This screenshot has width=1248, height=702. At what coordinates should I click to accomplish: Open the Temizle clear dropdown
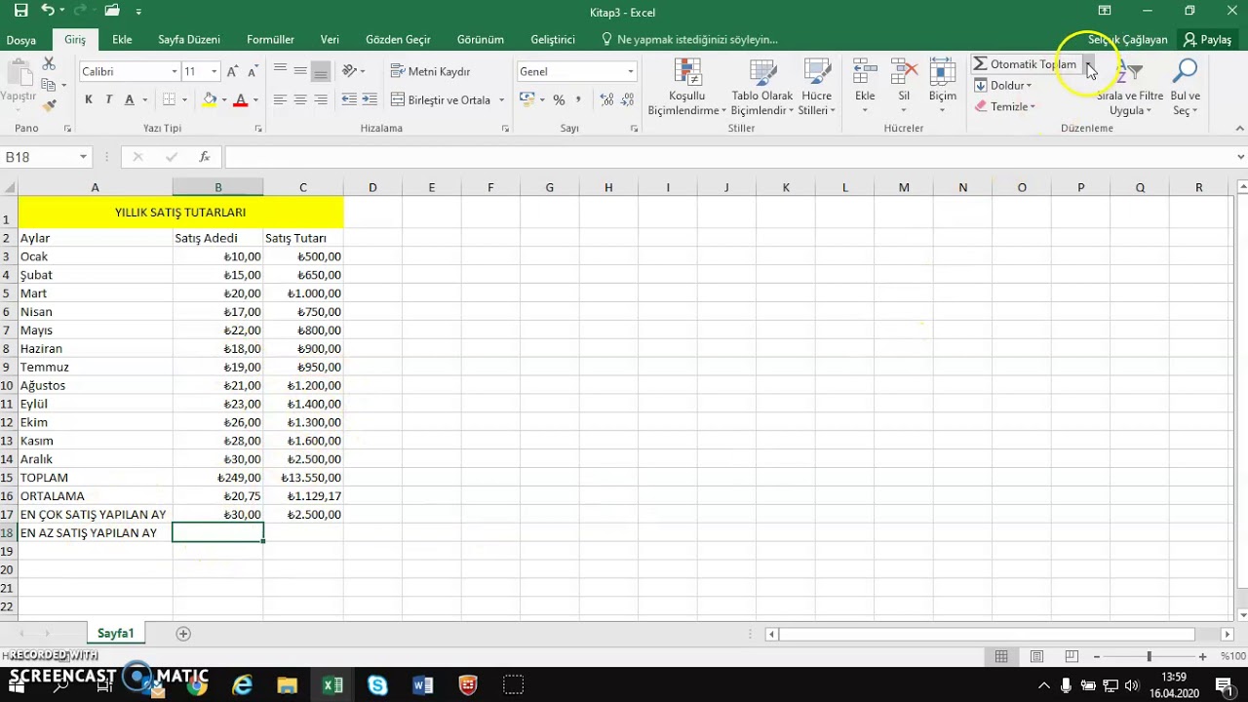tap(1004, 106)
